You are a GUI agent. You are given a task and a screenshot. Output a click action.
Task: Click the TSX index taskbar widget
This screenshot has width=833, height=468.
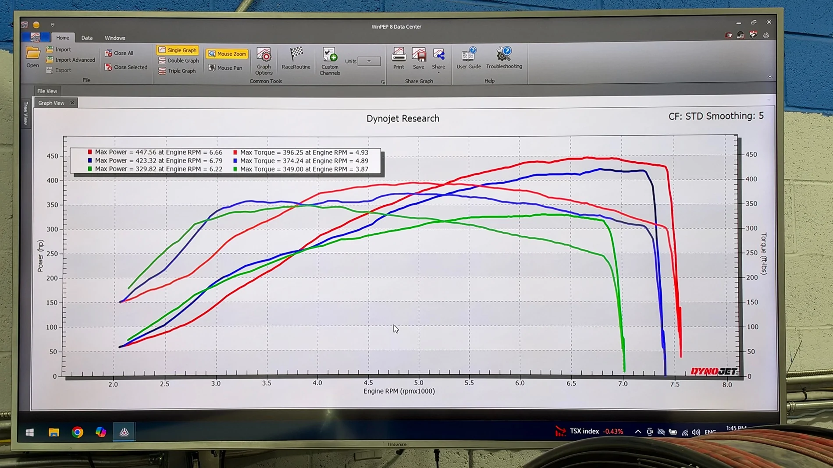(589, 431)
